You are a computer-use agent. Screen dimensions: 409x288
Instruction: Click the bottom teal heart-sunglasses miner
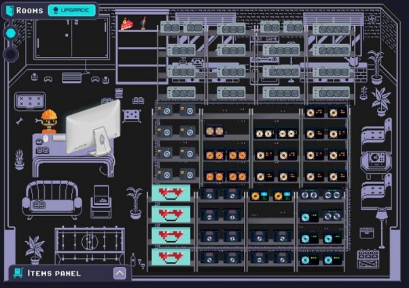point(171,257)
